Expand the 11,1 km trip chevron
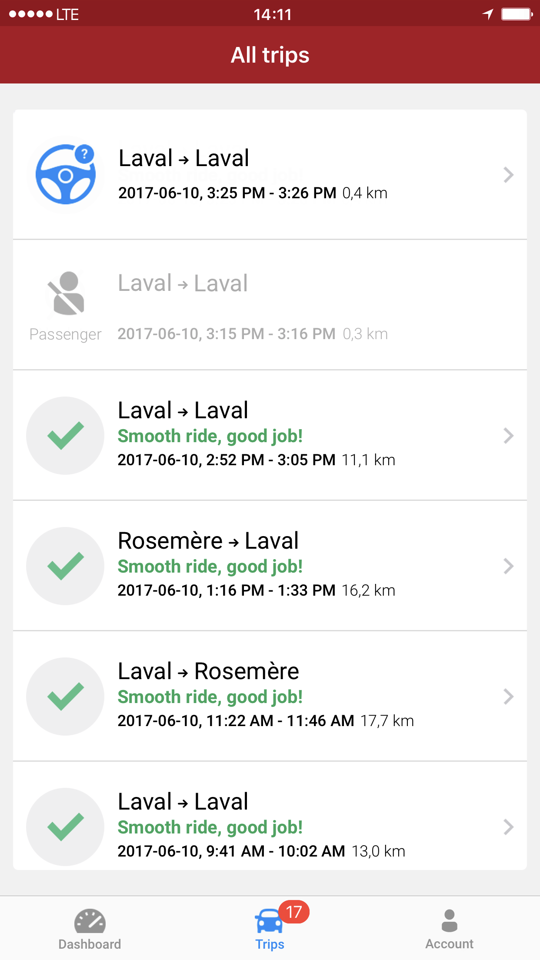 [x=508, y=436]
